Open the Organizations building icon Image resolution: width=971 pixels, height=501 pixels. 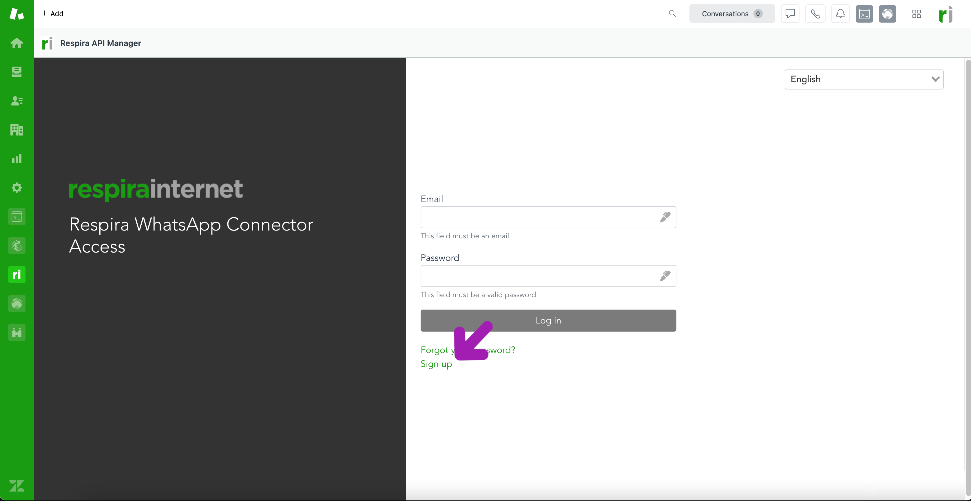tap(17, 130)
